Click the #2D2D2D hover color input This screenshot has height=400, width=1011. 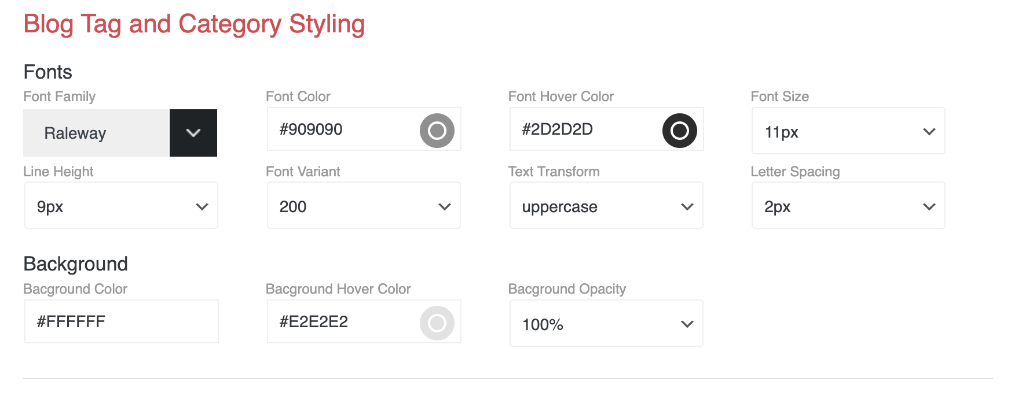(x=584, y=129)
